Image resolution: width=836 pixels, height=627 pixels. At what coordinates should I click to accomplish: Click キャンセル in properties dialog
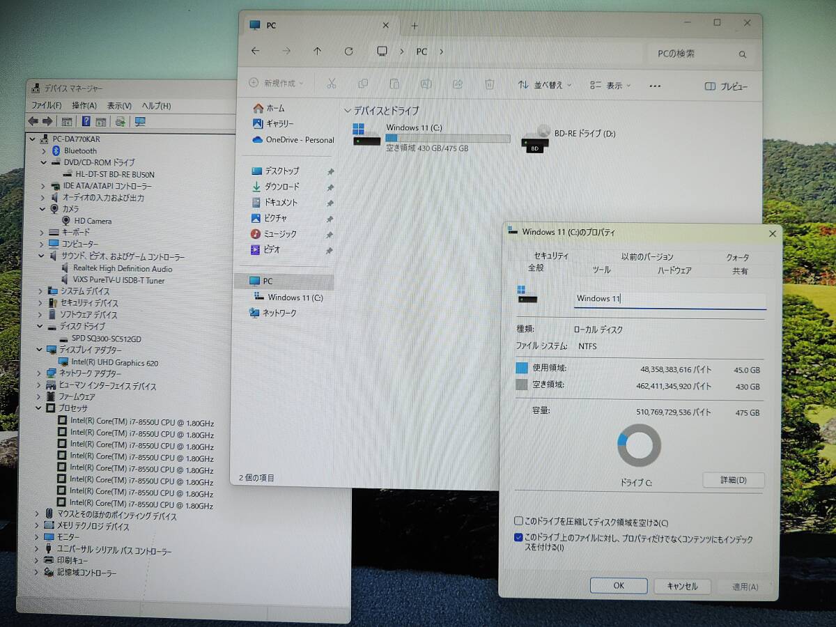click(682, 587)
